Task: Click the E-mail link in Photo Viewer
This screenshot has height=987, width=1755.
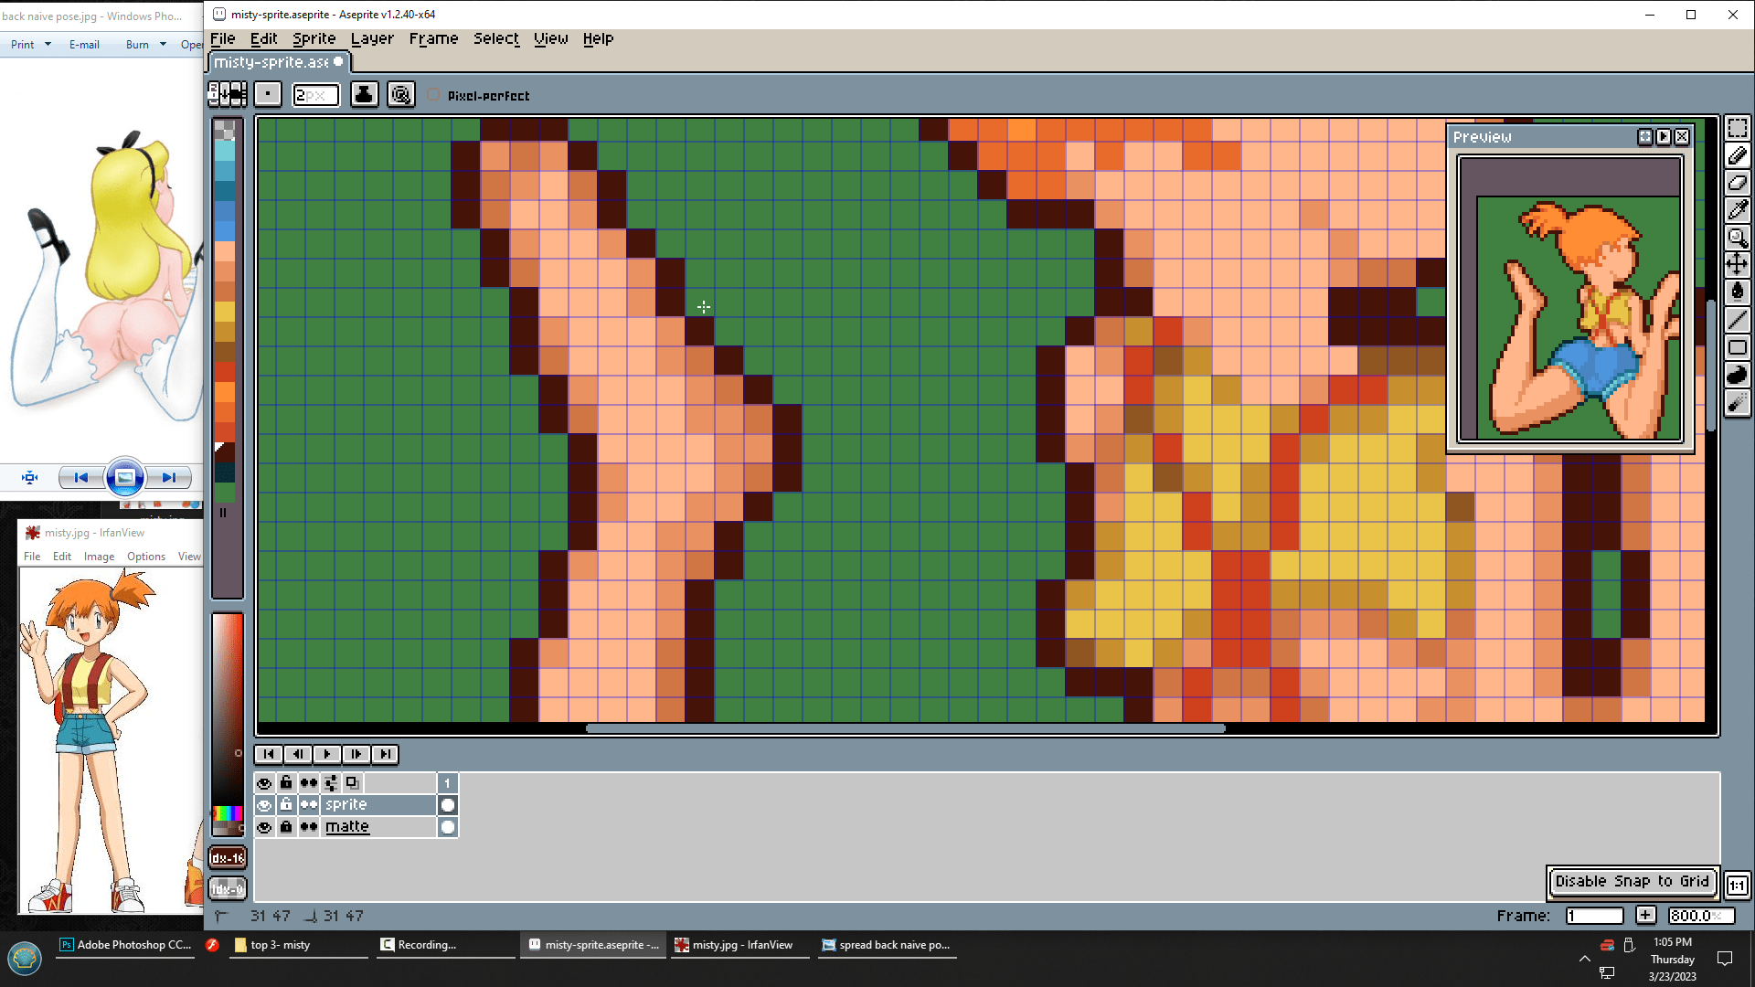Action: [x=84, y=44]
